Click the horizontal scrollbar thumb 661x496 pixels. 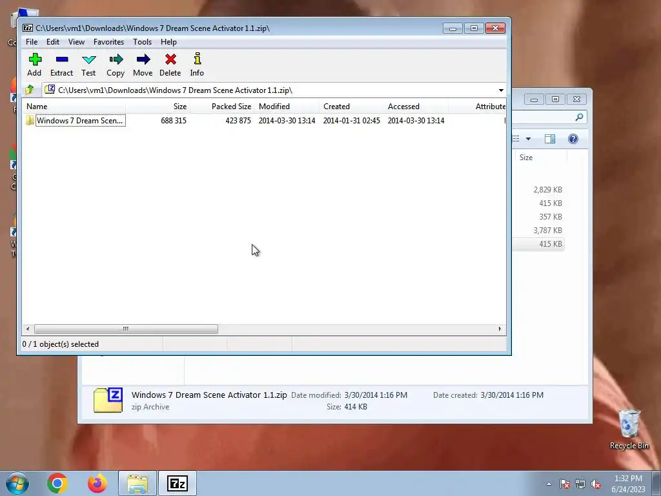click(x=126, y=329)
